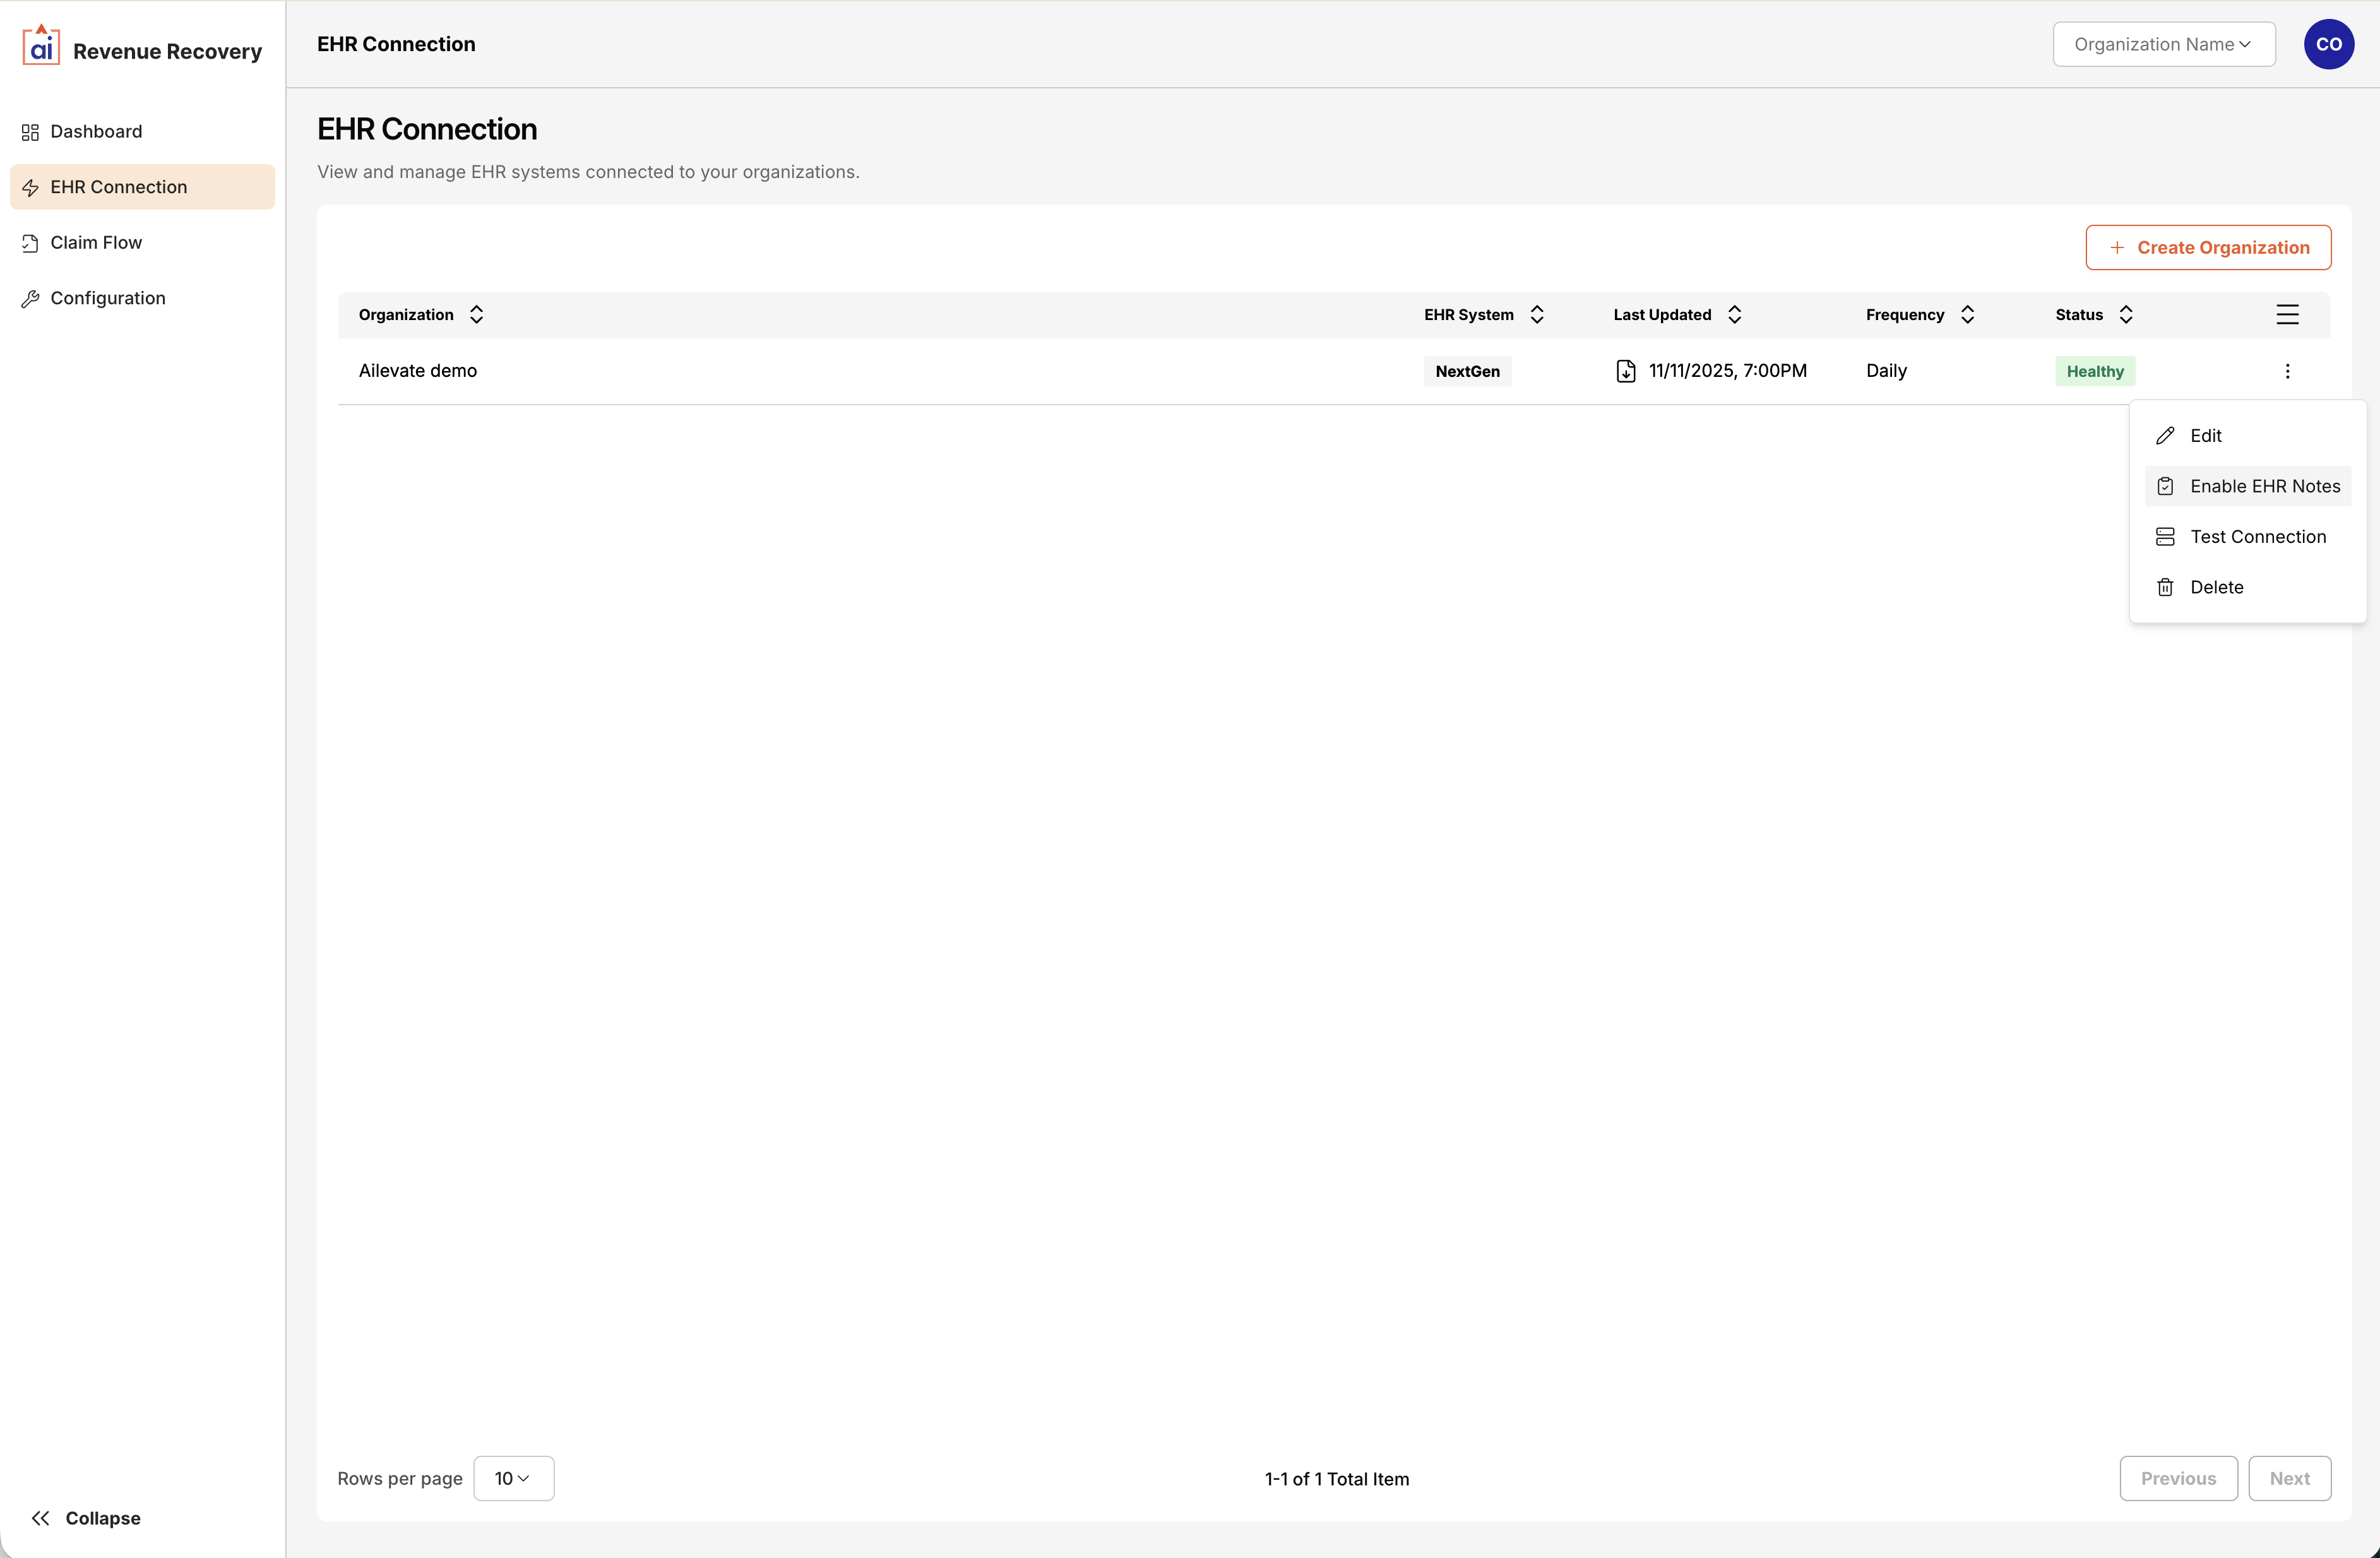Open the row actions kebab menu for Ailevate demo
The image size is (2380, 1558).
point(2288,371)
